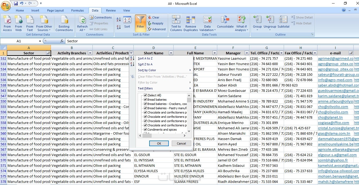Open the Office Button menu
Image resolution: width=359 pixels, height=185 pixels.
(6, 5)
